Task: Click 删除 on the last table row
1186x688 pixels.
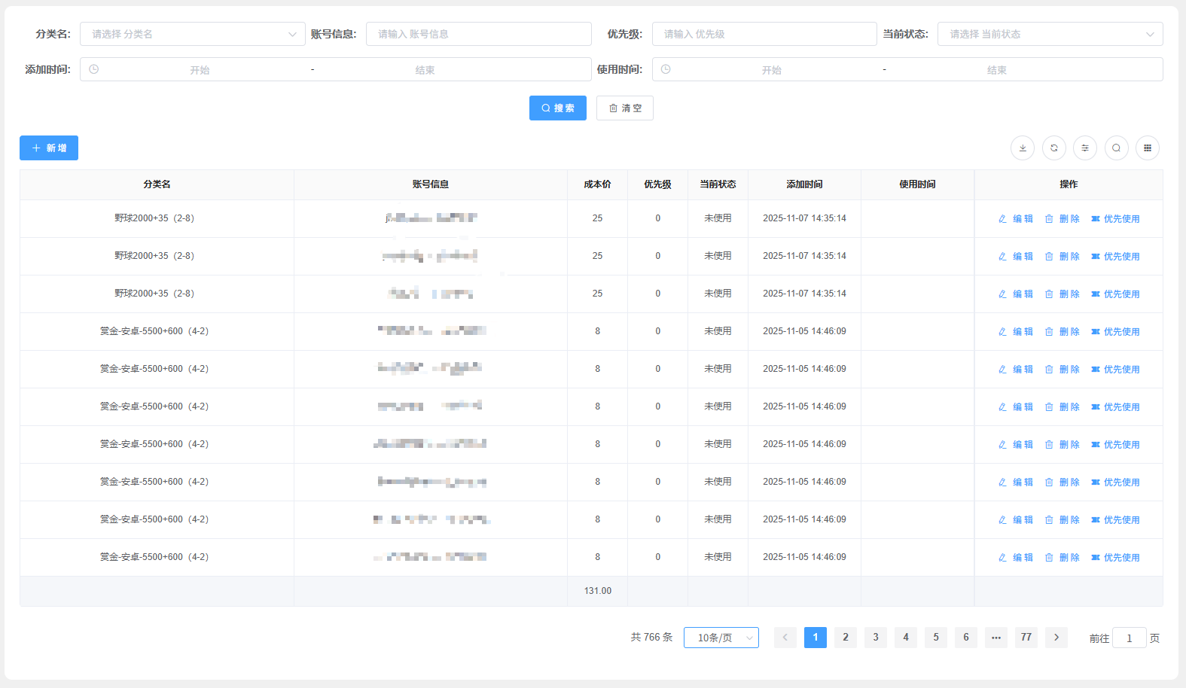Action: click(1063, 558)
